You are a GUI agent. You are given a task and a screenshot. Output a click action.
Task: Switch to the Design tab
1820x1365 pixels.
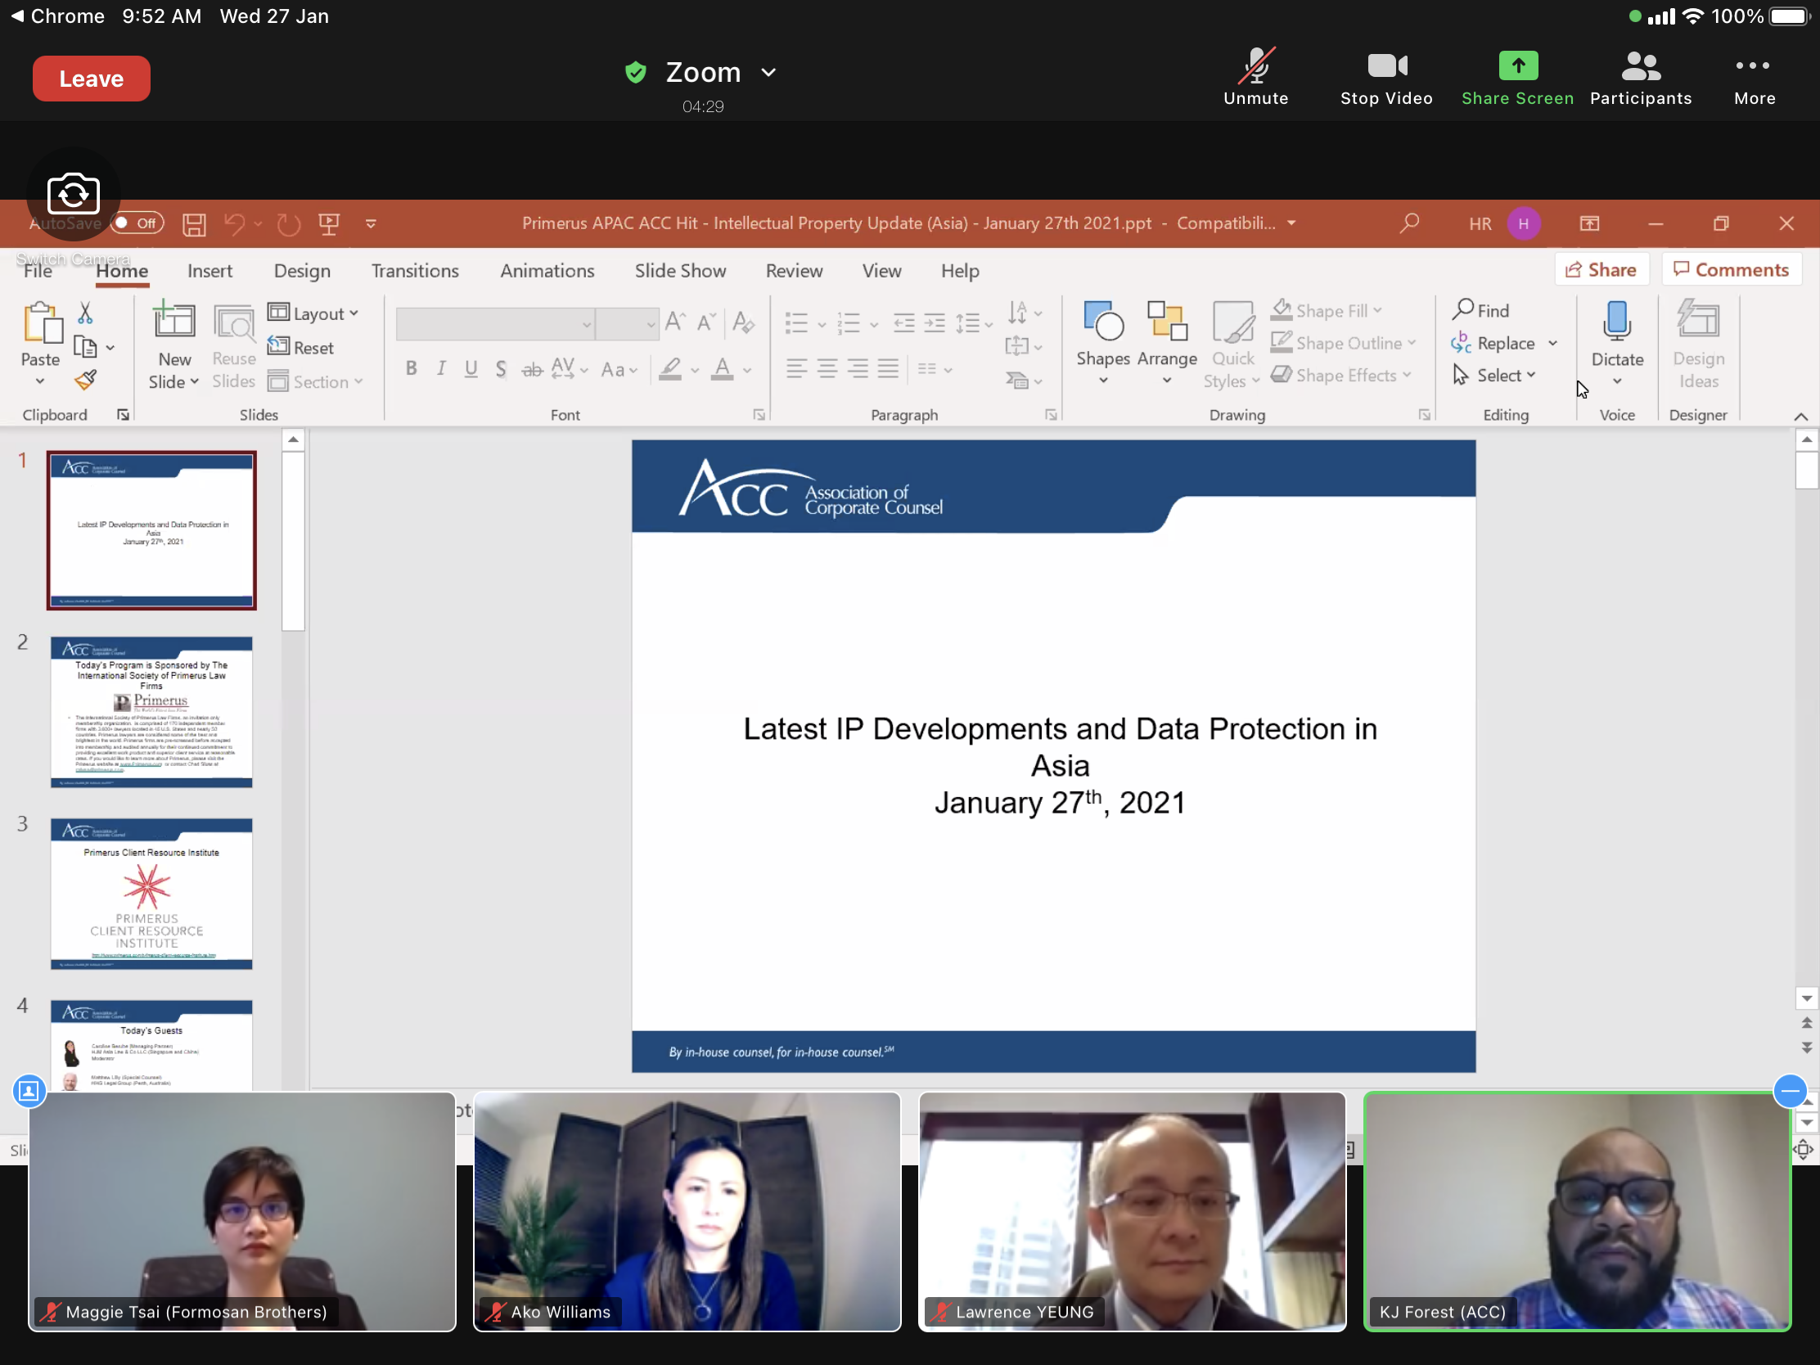302,271
